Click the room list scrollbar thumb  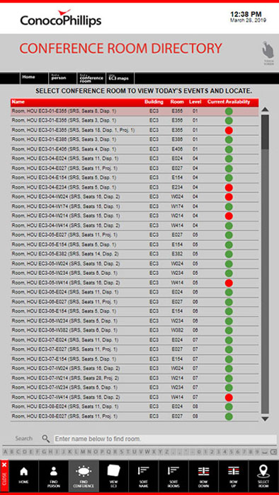265,132
